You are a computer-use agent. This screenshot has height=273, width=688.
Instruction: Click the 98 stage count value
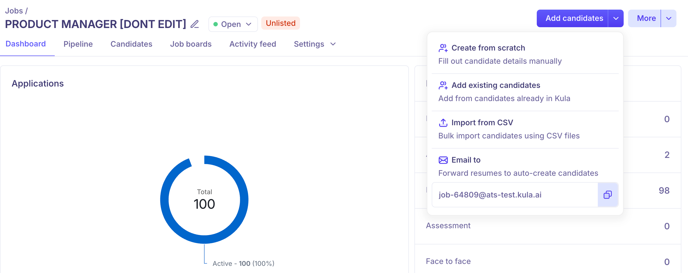tap(664, 191)
